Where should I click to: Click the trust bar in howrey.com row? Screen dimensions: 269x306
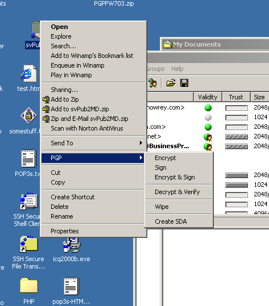237,108
